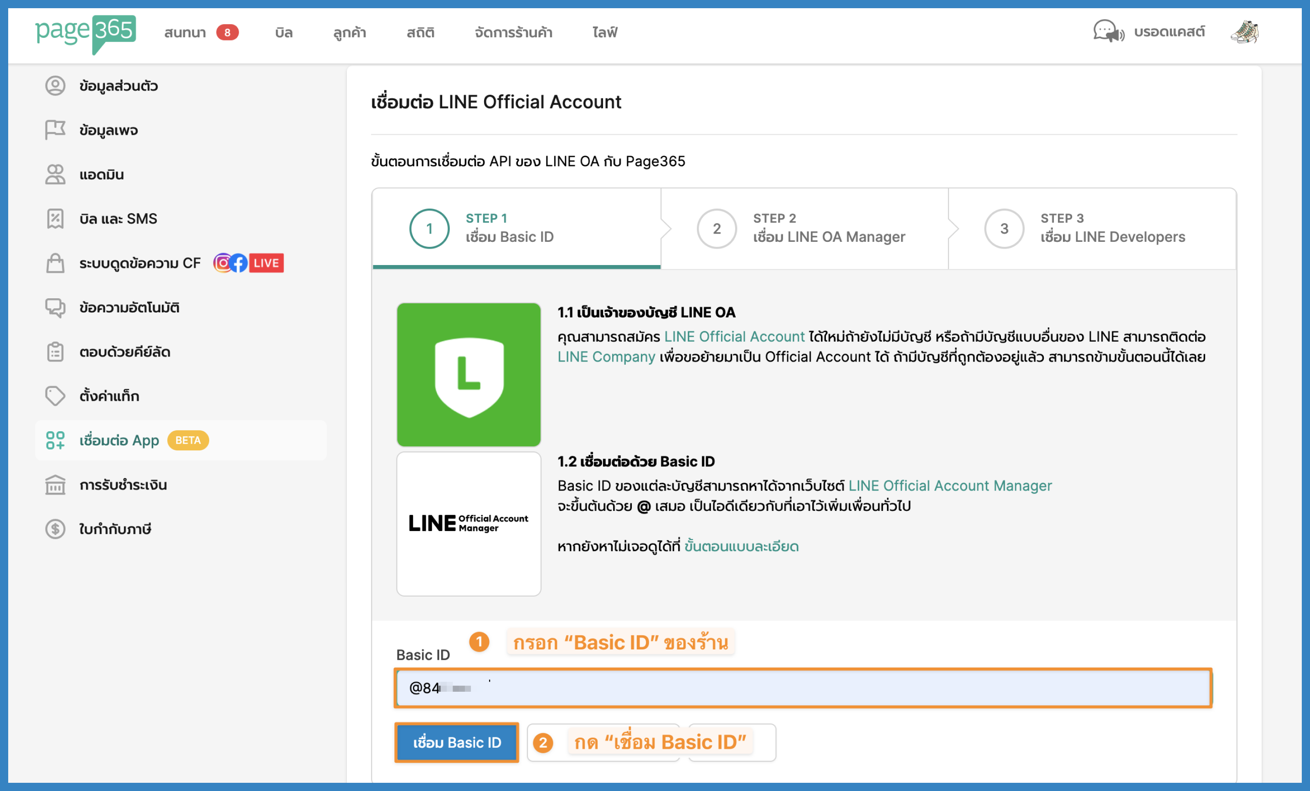1310x791 pixels.
Task: Click the step 3 circle number
Action: click(1004, 229)
